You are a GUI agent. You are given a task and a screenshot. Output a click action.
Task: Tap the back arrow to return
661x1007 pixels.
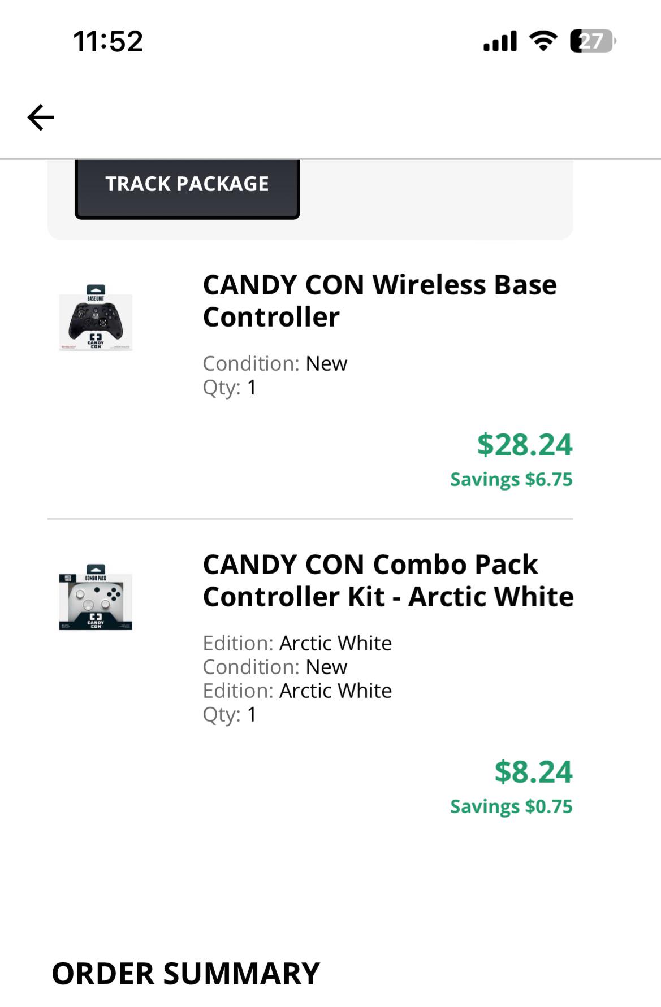coord(40,117)
